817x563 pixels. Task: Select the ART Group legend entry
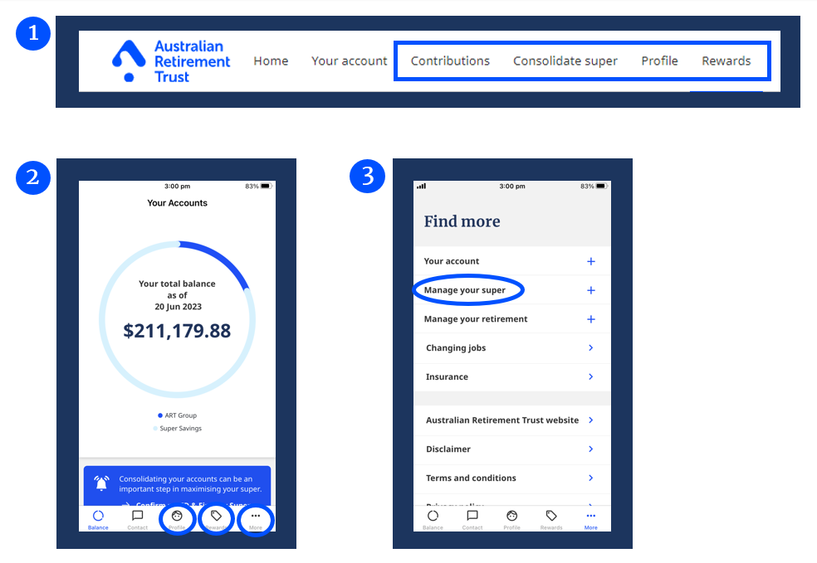177,415
